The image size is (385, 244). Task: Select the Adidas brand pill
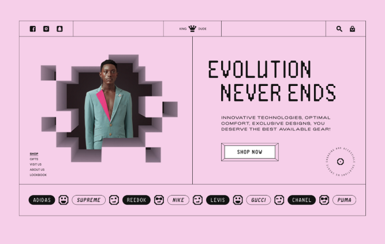click(x=42, y=200)
